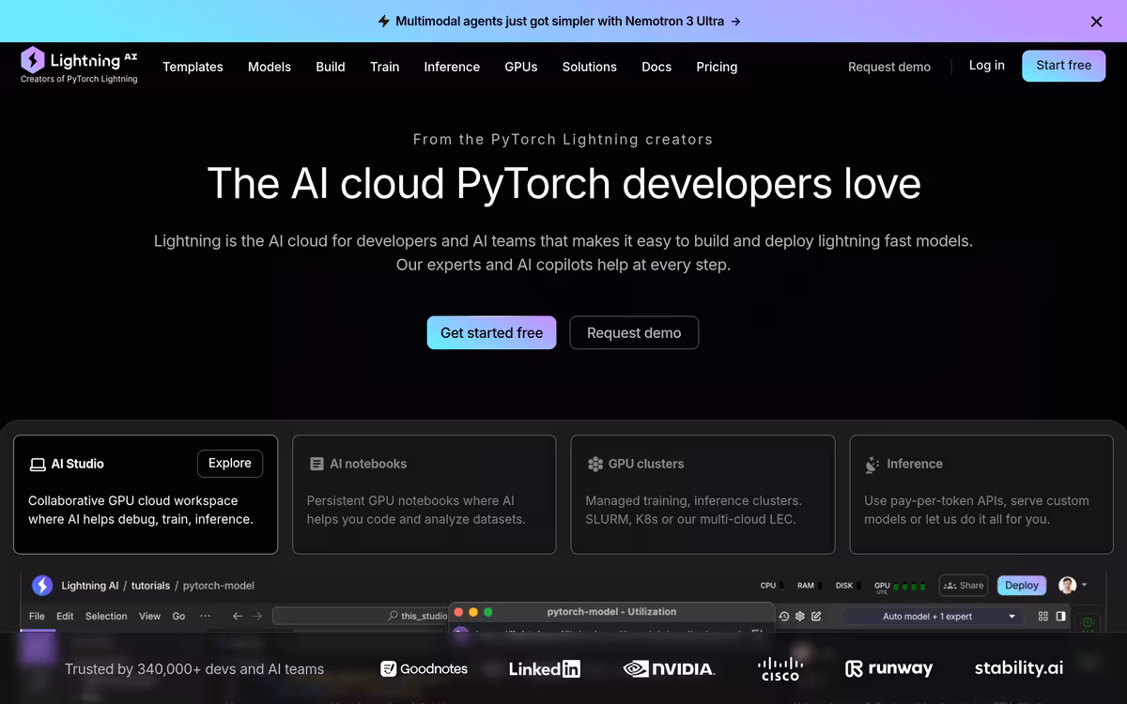This screenshot has height=704, width=1127.
Task: Select the AI Studio card
Action: 146,494
